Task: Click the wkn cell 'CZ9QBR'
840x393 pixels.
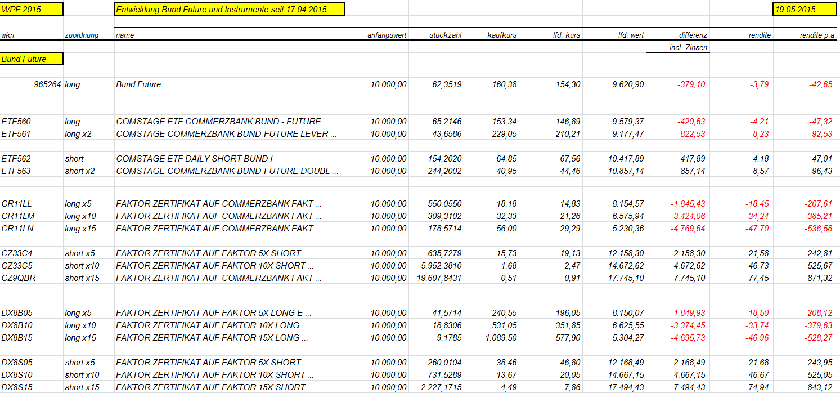Action: pos(18,278)
